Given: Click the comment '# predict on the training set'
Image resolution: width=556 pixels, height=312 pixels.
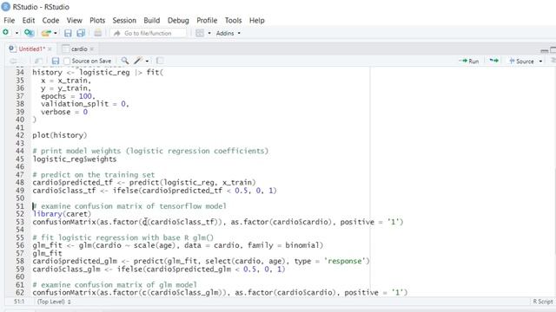Looking at the screenshot, I should tap(94, 175).
